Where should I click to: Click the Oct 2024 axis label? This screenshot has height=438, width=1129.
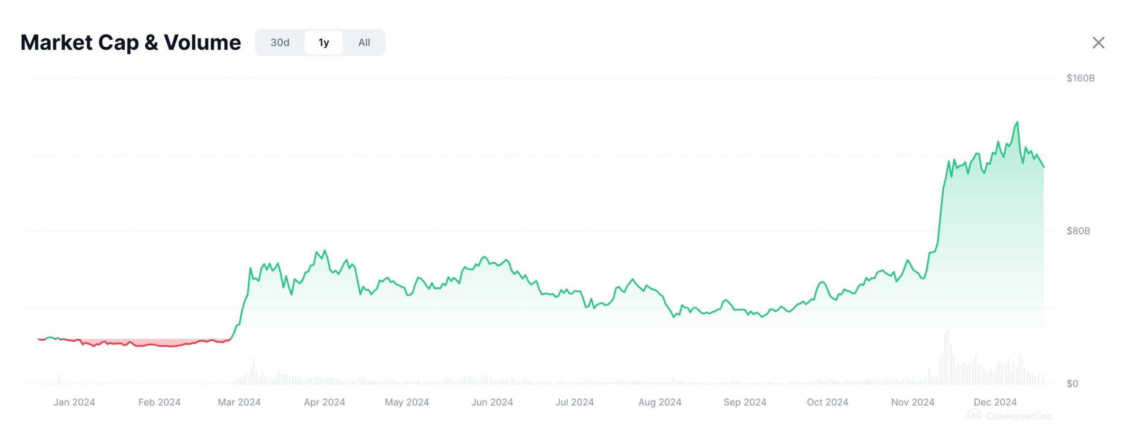[827, 402]
